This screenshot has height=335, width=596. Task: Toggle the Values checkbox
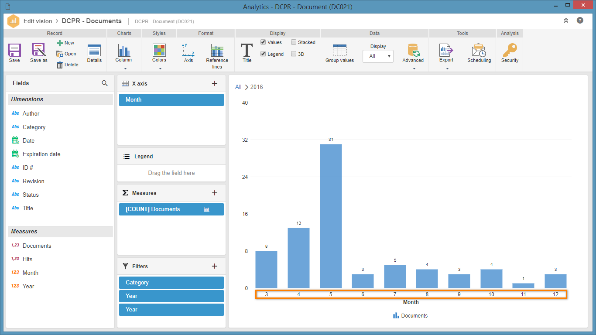pyautogui.click(x=263, y=42)
